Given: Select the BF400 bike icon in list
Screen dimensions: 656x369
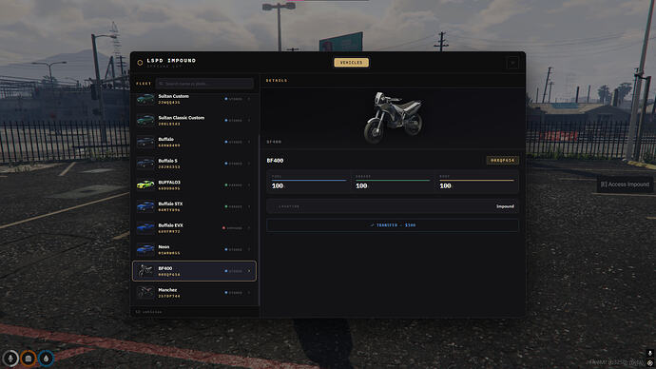Looking at the screenshot, I should (x=145, y=271).
